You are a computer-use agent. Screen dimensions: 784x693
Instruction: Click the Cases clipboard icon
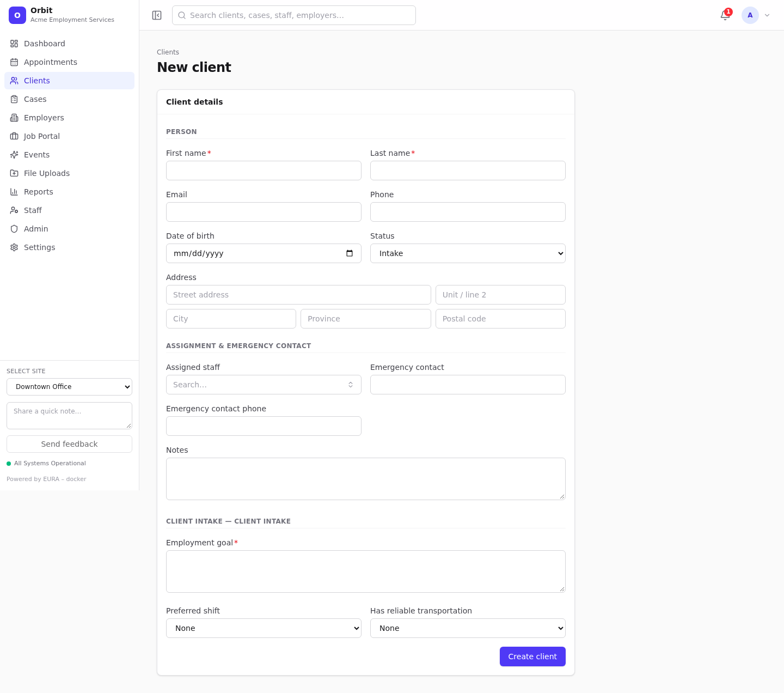coord(14,99)
